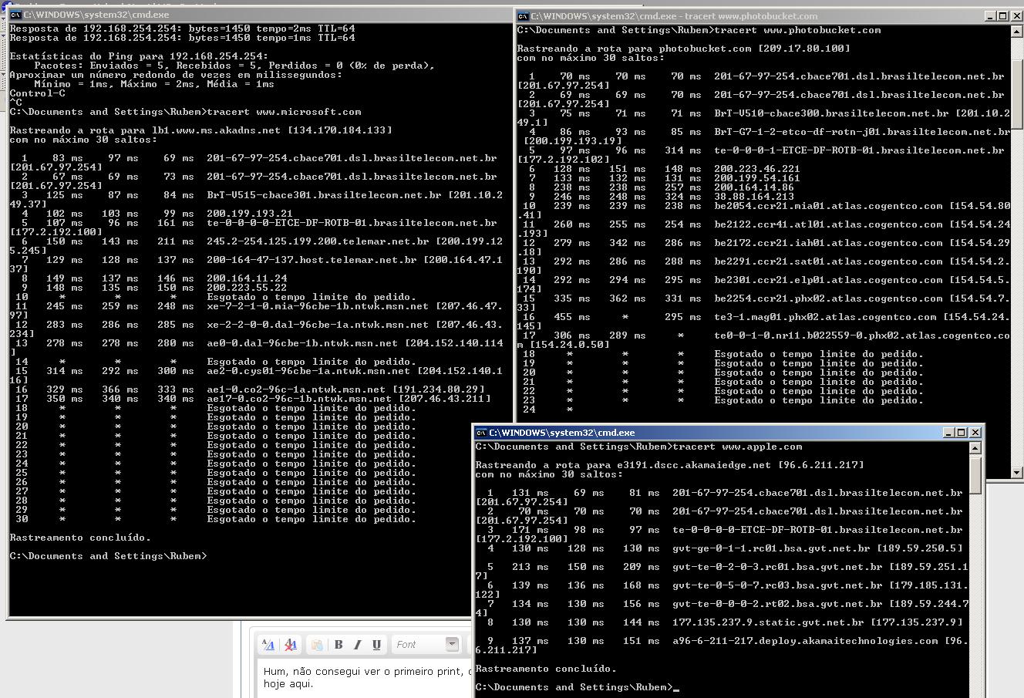Toggle bold formatting in the editor
The height and width of the screenshot is (698, 1024).
(339, 645)
